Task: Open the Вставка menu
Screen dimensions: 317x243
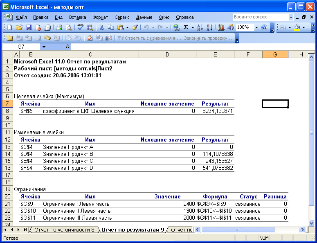Action: tap(78, 17)
